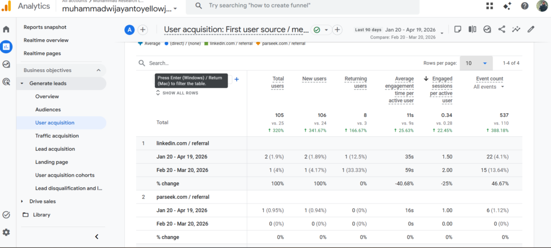The width and height of the screenshot is (551, 248).
Task: Customize report with pencil icon
Action: click(531, 29)
